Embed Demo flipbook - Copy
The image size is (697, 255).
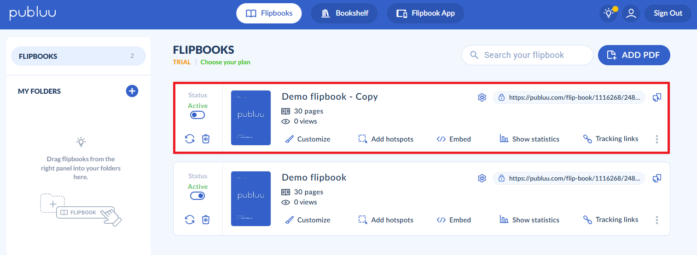coord(453,139)
